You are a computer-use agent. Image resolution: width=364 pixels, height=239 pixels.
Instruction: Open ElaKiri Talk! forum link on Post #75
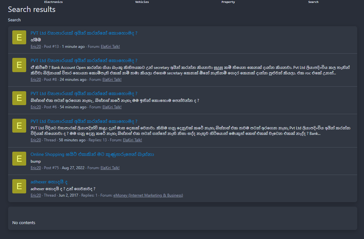click(x=110, y=168)
